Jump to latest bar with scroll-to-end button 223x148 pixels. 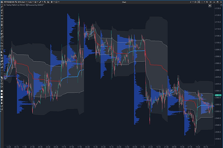210,6
